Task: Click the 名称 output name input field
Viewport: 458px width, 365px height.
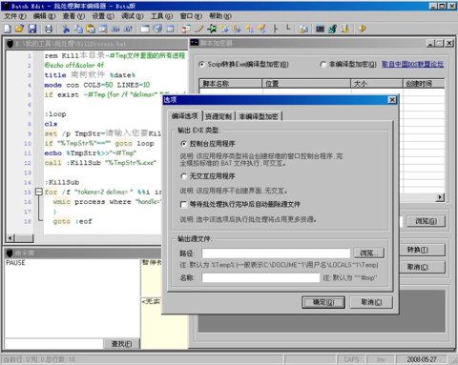Action: tap(260, 277)
